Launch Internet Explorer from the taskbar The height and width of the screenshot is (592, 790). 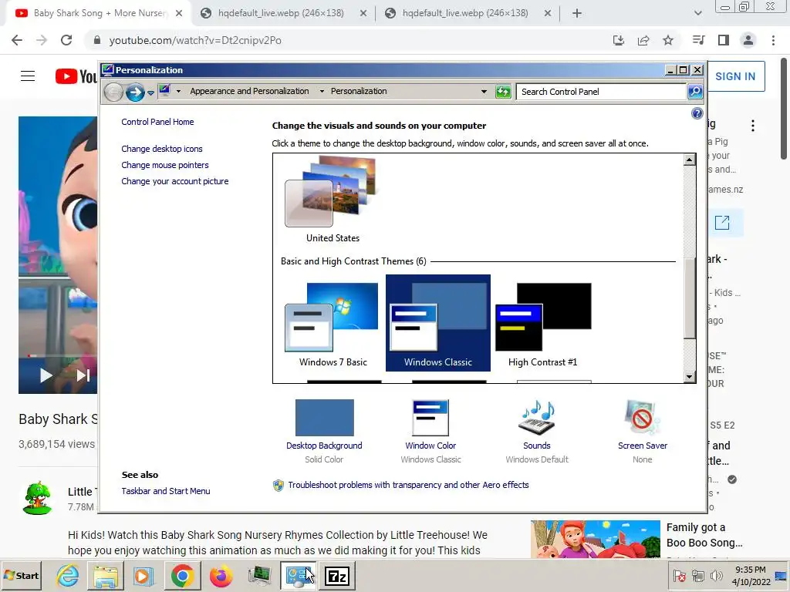(68, 576)
